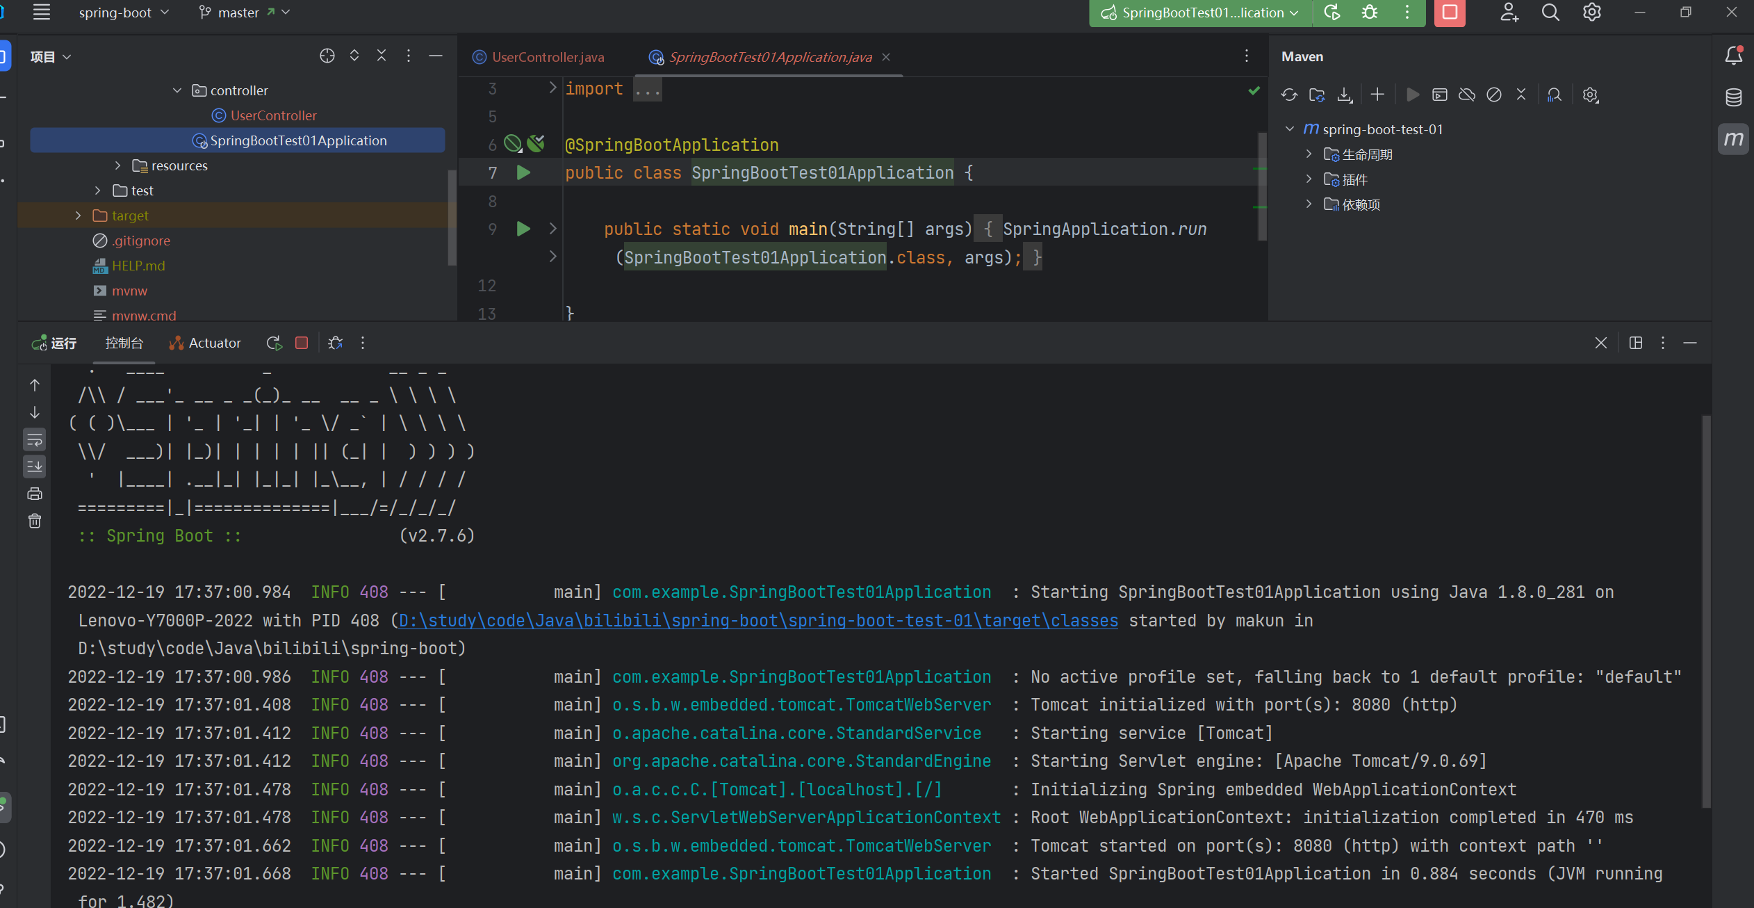Open the Database tool window
Image resolution: width=1754 pixels, height=908 pixels.
tap(1734, 97)
